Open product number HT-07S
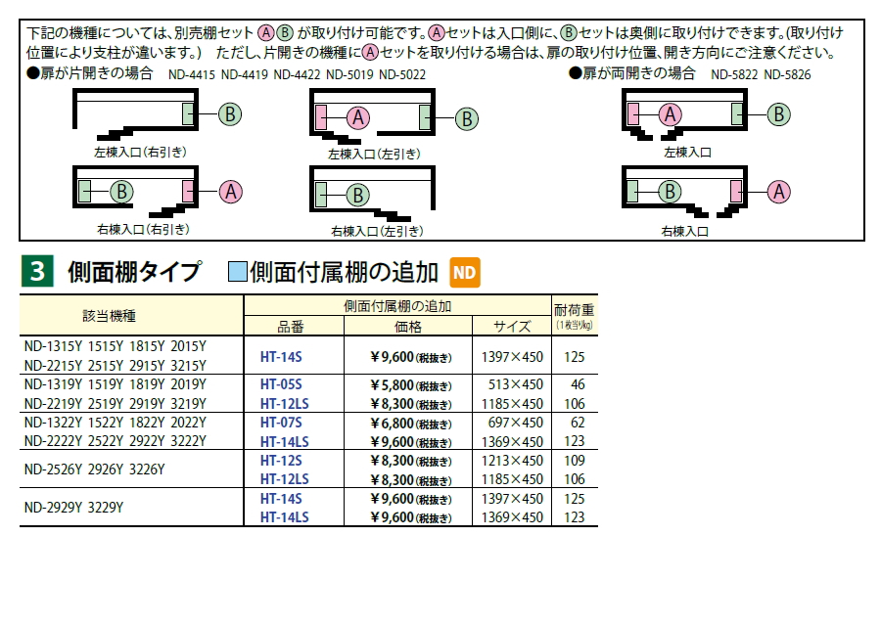Viewport: 881px width, 626px height. point(281,423)
